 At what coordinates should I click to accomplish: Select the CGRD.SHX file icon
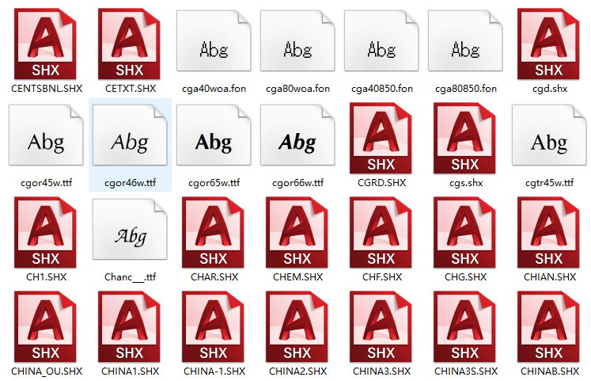click(381, 138)
